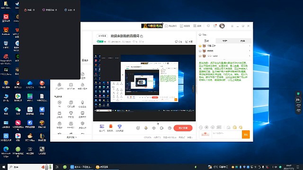This screenshot has width=303, height=170.
Task: Open the shield PK tool in left panel
Action: pos(59,104)
